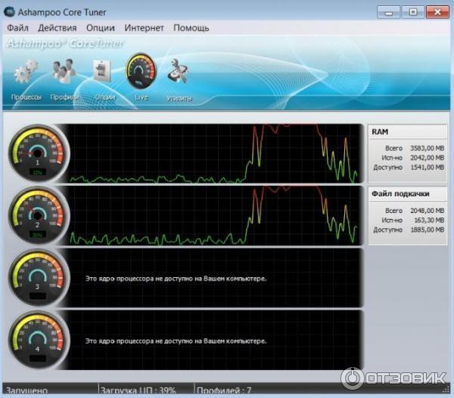Image resolution: width=454 pixels, height=398 pixels.
Task: Open the Файл menu
Action: tap(17, 28)
